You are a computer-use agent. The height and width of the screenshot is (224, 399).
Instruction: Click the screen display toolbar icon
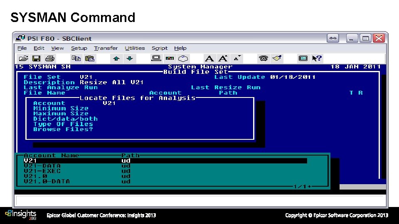[x=303, y=58]
